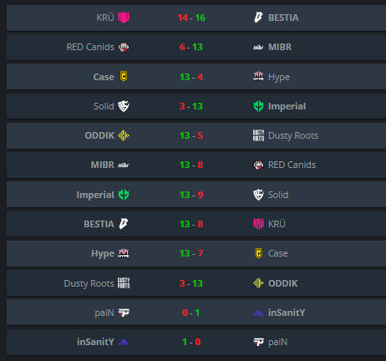Open the Case 13 - 4 Hype score
Screen dimensions: 386x361
pos(191,77)
